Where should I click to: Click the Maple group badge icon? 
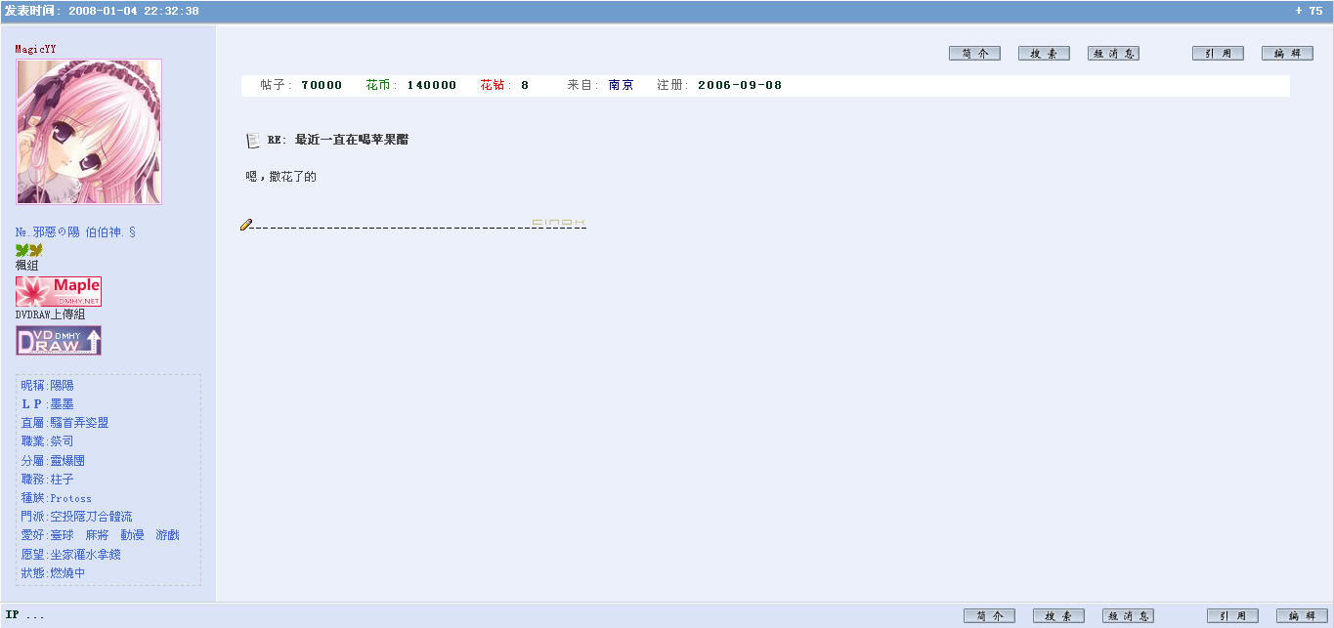(x=59, y=291)
